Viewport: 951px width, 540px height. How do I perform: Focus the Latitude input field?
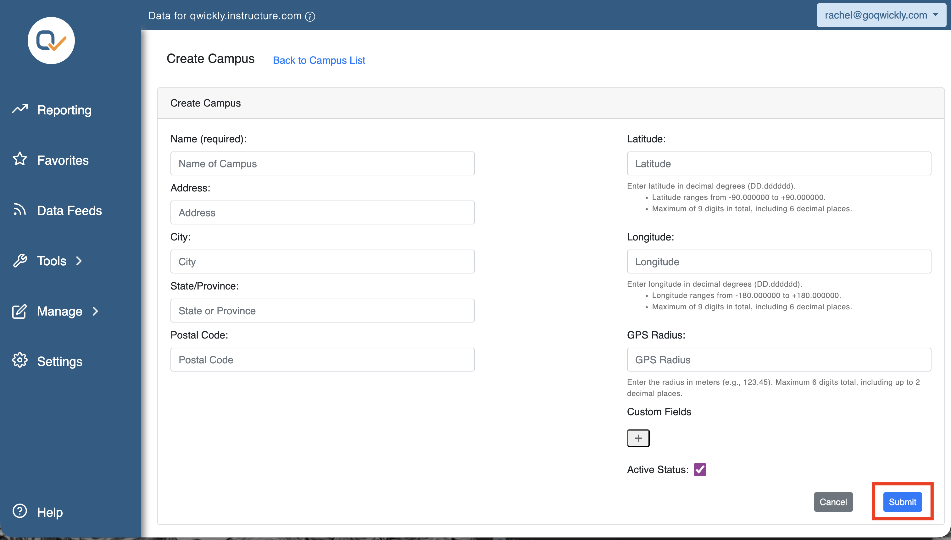point(779,163)
